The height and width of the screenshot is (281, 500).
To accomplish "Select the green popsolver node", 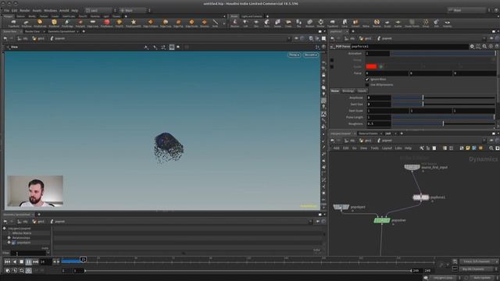I will pyautogui.click(x=382, y=220).
